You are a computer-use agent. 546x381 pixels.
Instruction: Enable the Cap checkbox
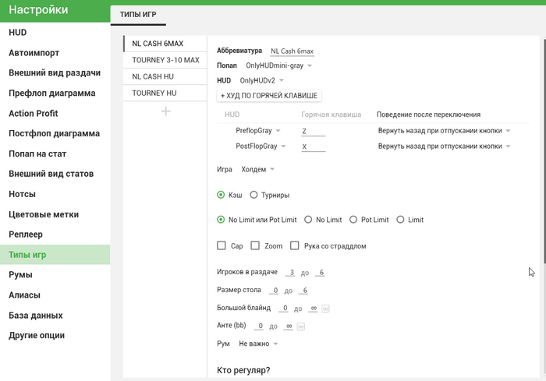(222, 245)
